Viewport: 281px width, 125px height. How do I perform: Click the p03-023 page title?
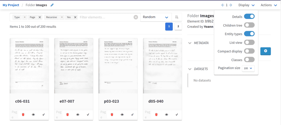(x=111, y=101)
